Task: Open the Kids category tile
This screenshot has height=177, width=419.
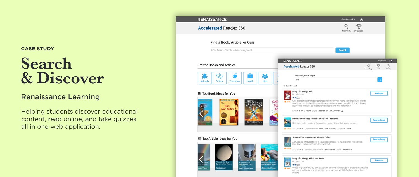Action: (265, 78)
